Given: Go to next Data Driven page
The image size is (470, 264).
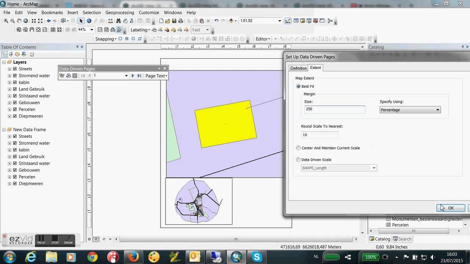Looking at the screenshot, I should coord(133,76).
